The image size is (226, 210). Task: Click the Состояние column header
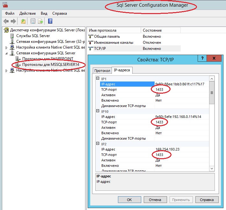click(x=161, y=30)
